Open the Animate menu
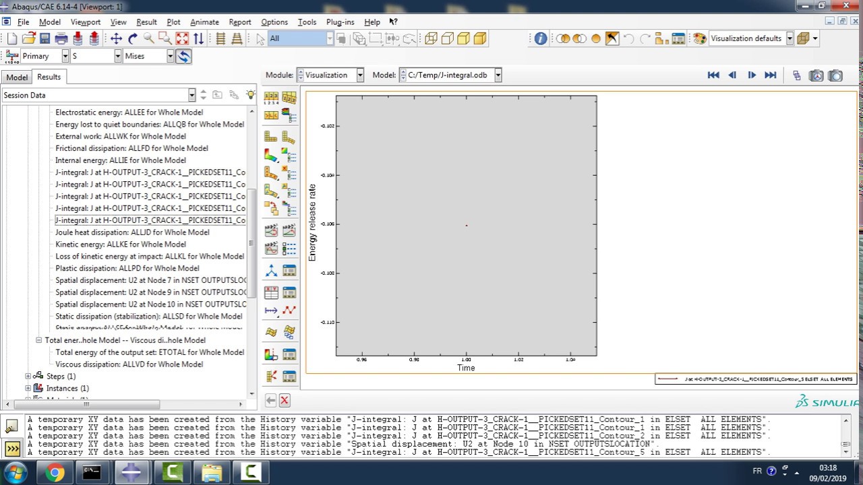Screen dimensions: 863x485 coord(204,22)
